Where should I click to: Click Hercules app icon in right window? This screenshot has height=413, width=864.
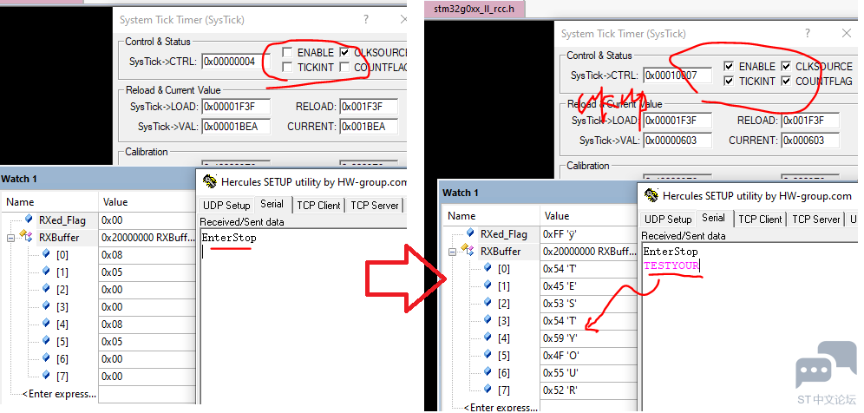click(651, 195)
